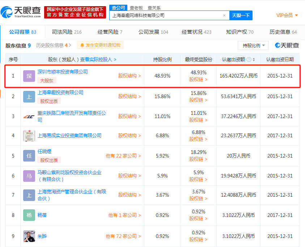The image size is (305, 247).
Task: Click 查看实际控股人 link
Action: [98, 59]
